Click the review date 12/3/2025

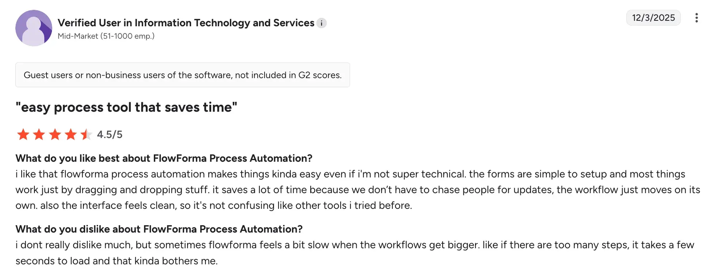click(x=653, y=18)
